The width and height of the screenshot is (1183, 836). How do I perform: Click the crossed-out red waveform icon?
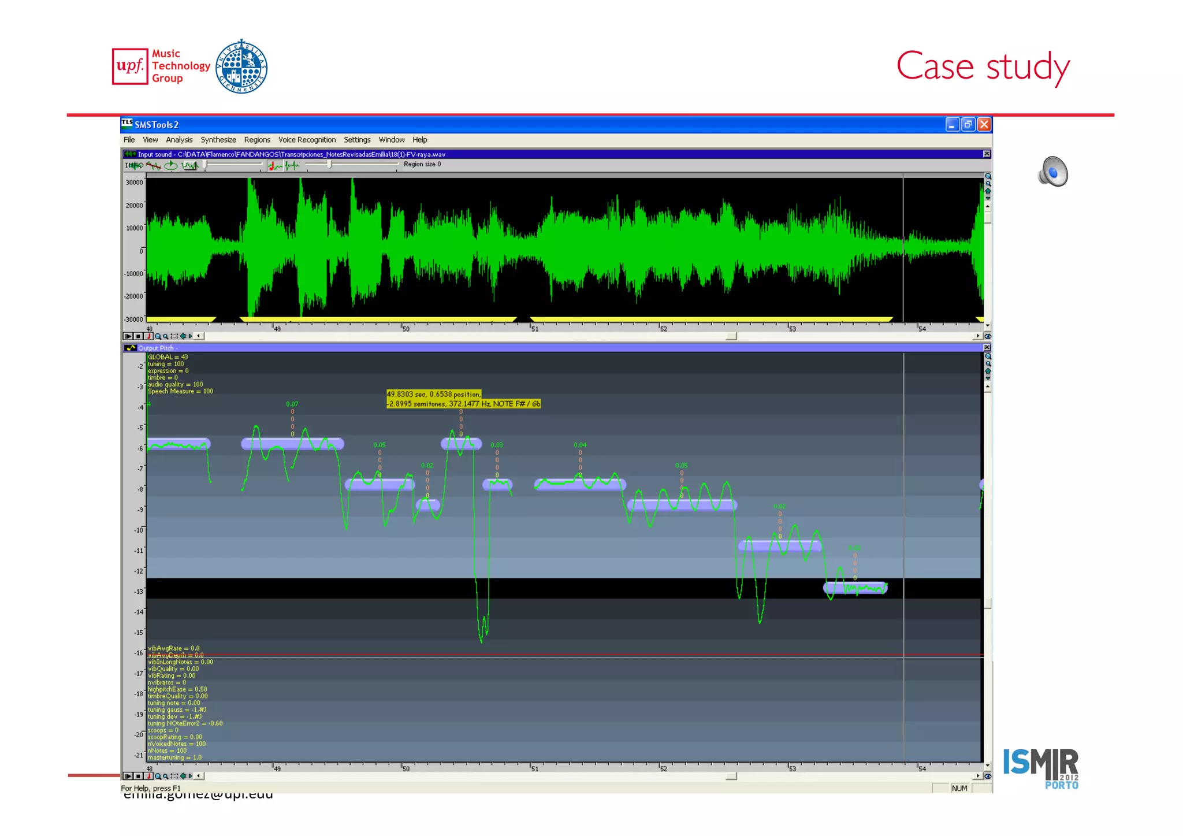(x=154, y=165)
